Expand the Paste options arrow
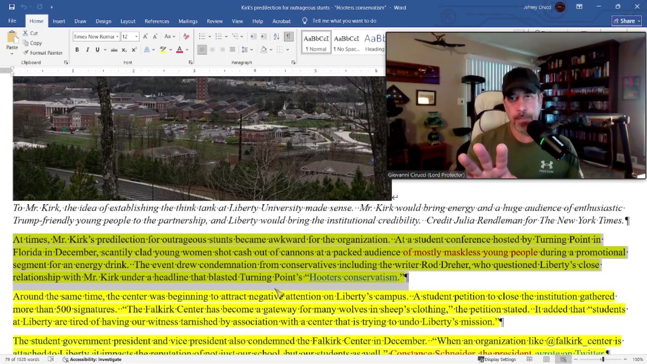 click(12, 55)
